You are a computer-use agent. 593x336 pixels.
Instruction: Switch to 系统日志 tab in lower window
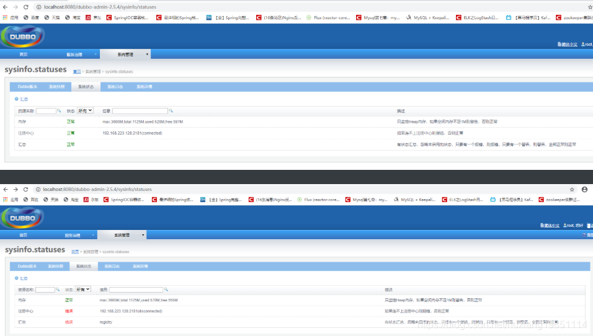pyautogui.click(x=112, y=267)
